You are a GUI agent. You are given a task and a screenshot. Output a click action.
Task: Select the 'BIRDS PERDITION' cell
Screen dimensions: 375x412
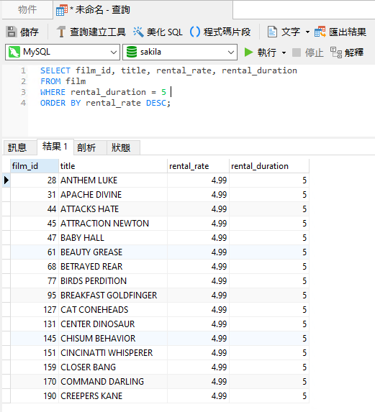point(113,281)
